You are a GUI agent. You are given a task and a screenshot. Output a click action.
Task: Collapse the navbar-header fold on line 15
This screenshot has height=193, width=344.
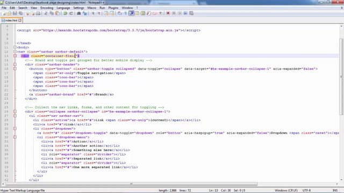pyautogui.click(x=15, y=64)
